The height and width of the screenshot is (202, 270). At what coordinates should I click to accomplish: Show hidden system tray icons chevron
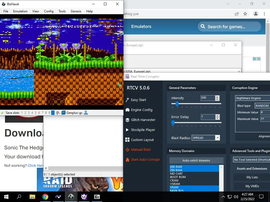coord(223,197)
